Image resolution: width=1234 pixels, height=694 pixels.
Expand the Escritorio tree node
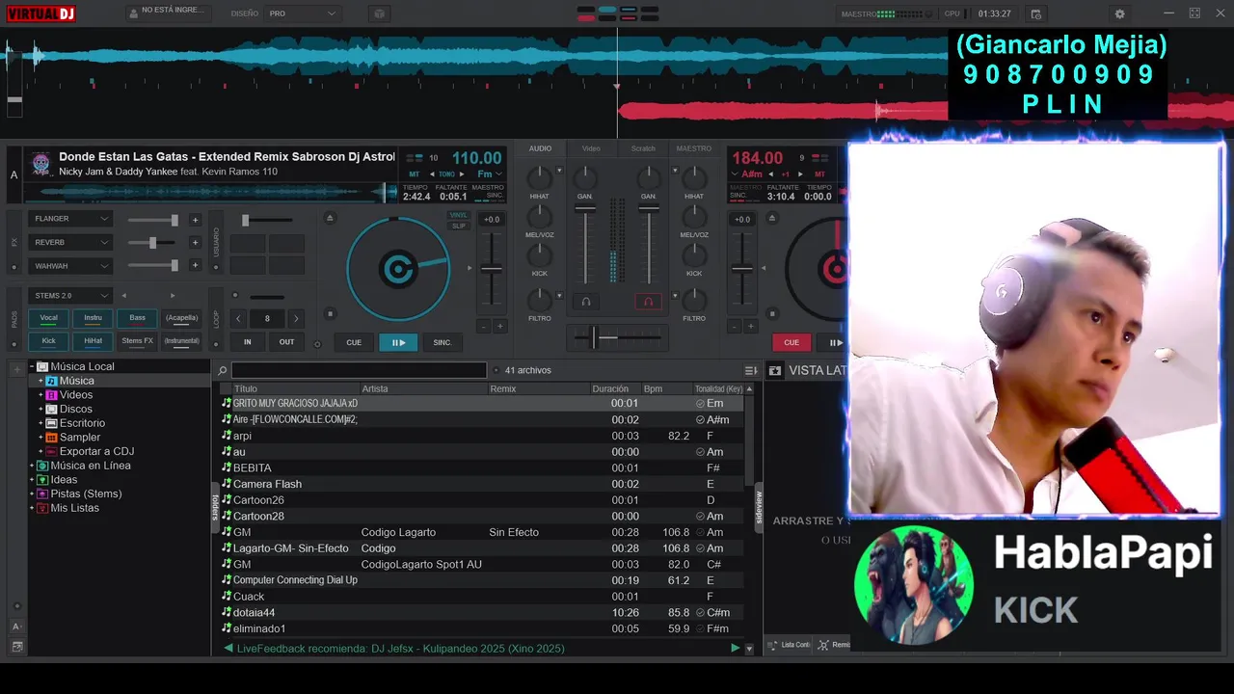(x=40, y=423)
